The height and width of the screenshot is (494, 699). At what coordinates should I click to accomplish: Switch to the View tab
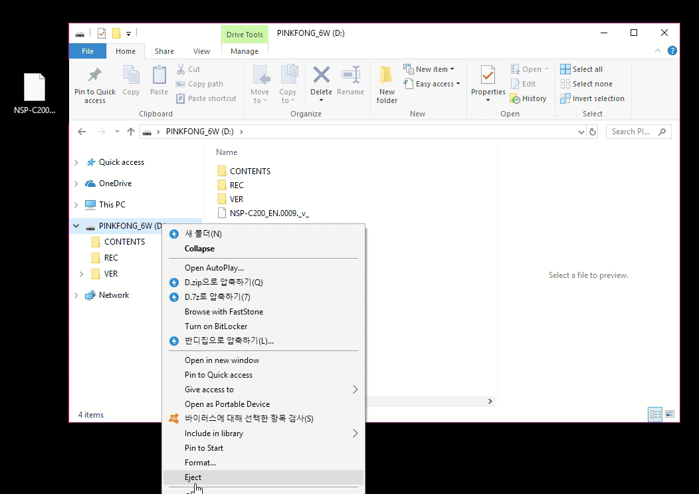click(201, 51)
